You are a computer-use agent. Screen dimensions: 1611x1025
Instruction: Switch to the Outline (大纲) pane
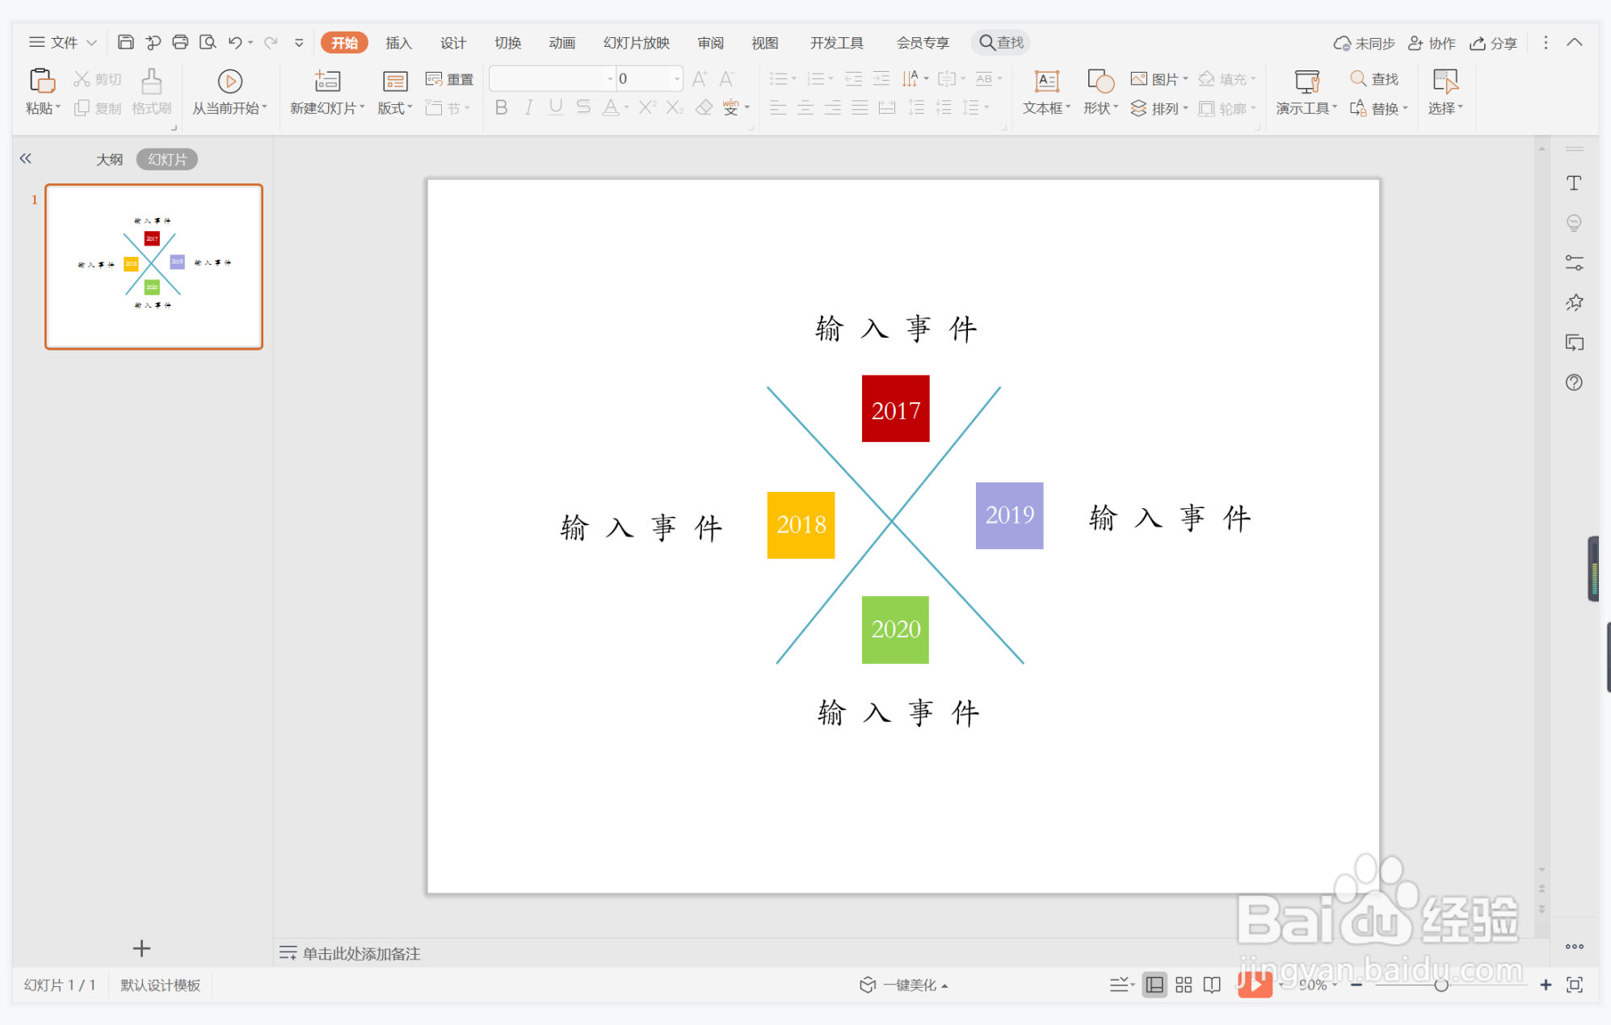pyautogui.click(x=110, y=159)
